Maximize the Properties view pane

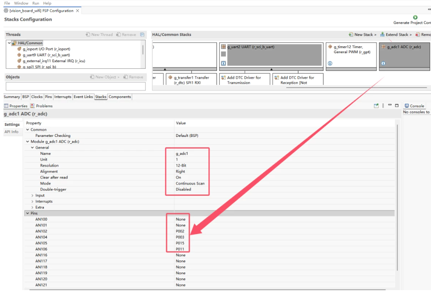pos(397,106)
